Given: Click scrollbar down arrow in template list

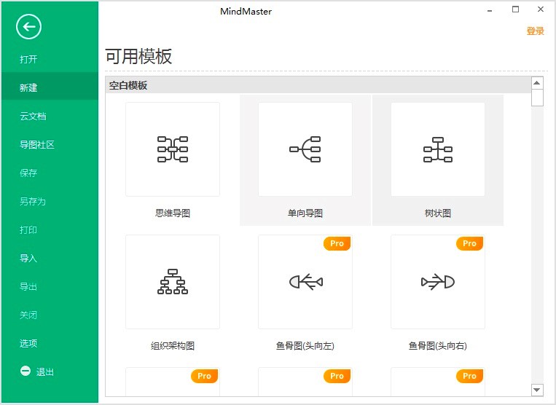Looking at the screenshot, I should point(537,390).
